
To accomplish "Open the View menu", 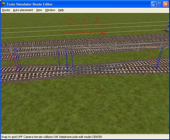I will click(39, 10).
